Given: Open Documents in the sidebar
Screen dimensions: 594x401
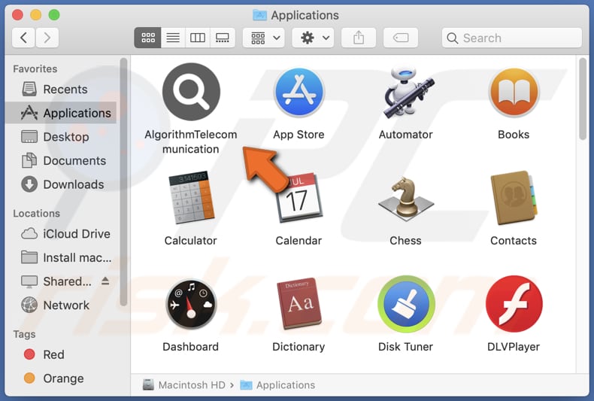Looking at the screenshot, I should (x=61, y=161).
